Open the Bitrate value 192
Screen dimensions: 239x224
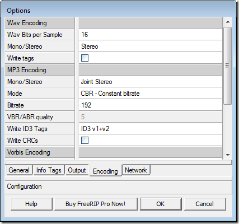point(151,105)
